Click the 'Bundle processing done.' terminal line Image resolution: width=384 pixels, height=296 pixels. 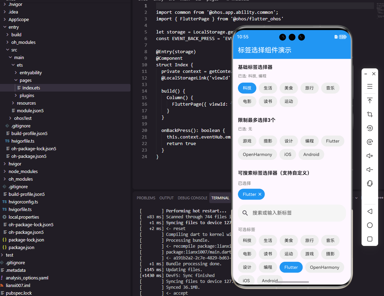pos(193,264)
